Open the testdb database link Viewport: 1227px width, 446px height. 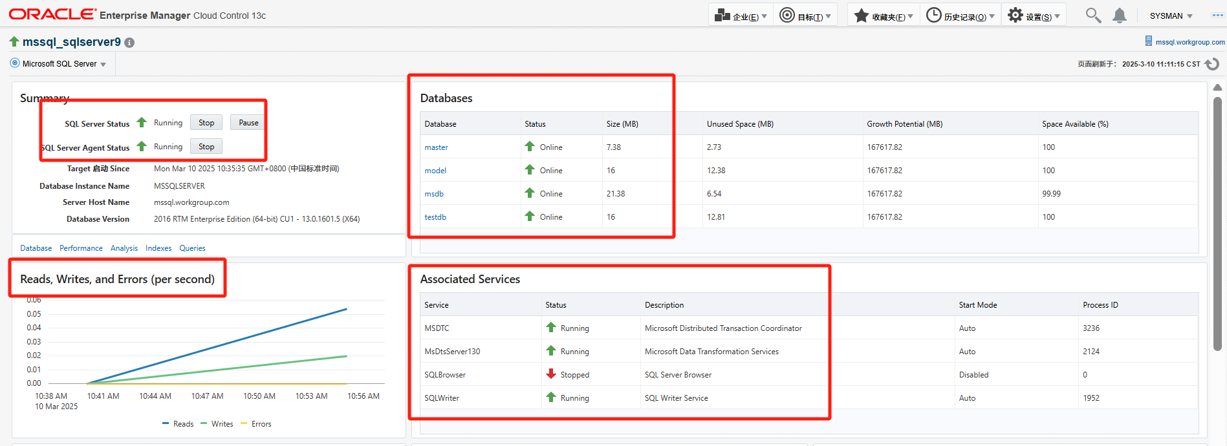435,217
